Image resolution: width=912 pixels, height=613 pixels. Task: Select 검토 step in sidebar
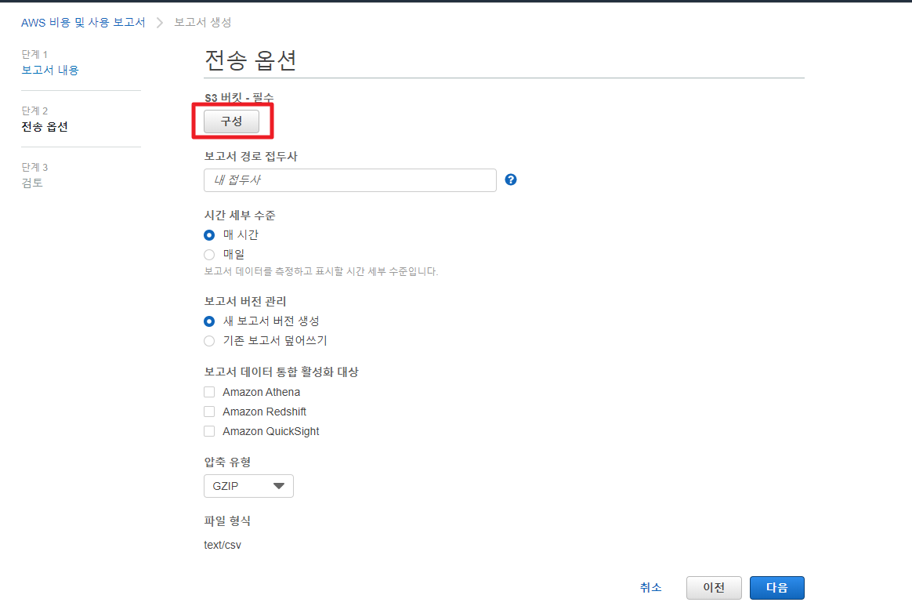click(x=32, y=183)
